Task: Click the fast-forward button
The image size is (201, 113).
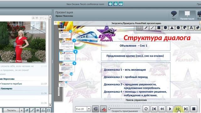Action: coord(178,109)
